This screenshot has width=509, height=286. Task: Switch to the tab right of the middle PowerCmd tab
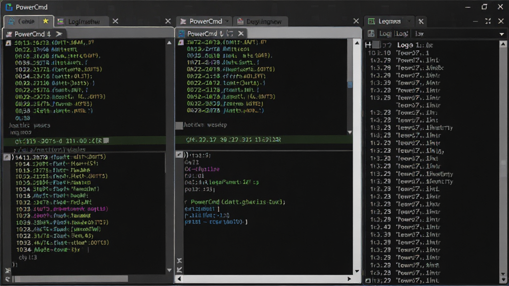tap(260, 21)
